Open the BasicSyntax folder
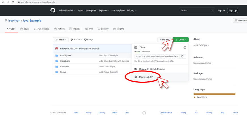The width and height of the screenshot is (247, 116). (65, 55)
